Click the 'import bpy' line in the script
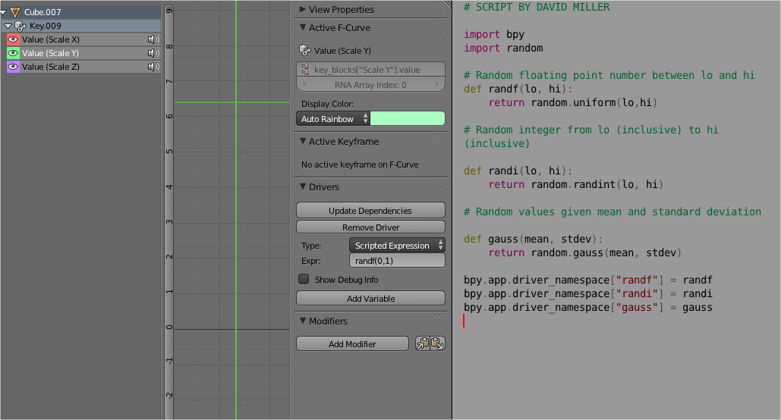Image resolution: width=781 pixels, height=420 pixels. (x=494, y=34)
